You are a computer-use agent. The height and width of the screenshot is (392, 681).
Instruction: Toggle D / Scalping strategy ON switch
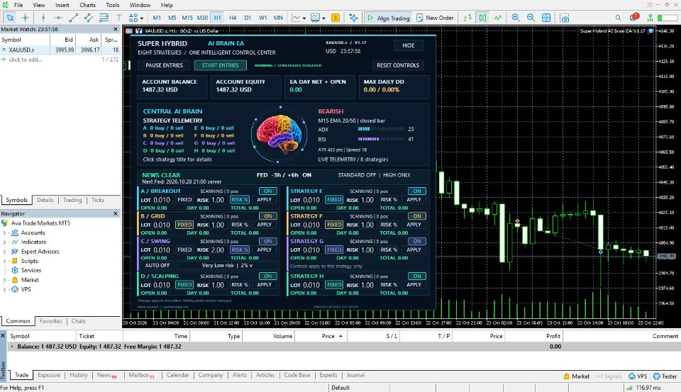tap(268, 276)
